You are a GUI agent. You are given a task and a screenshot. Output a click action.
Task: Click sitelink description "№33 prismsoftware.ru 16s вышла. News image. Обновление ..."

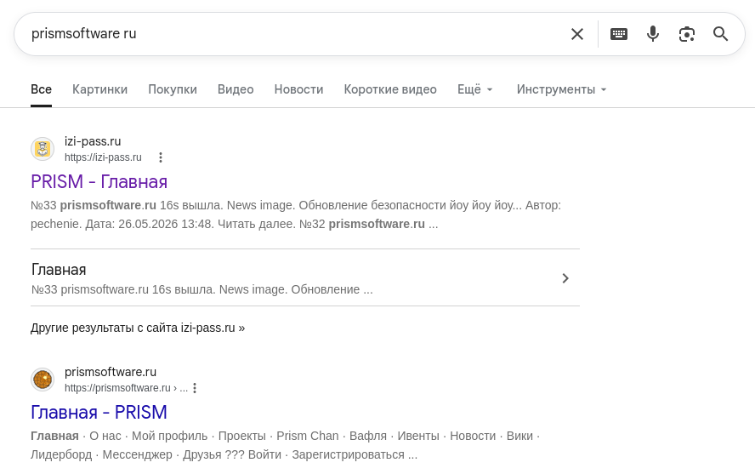(x=202, y=290)
